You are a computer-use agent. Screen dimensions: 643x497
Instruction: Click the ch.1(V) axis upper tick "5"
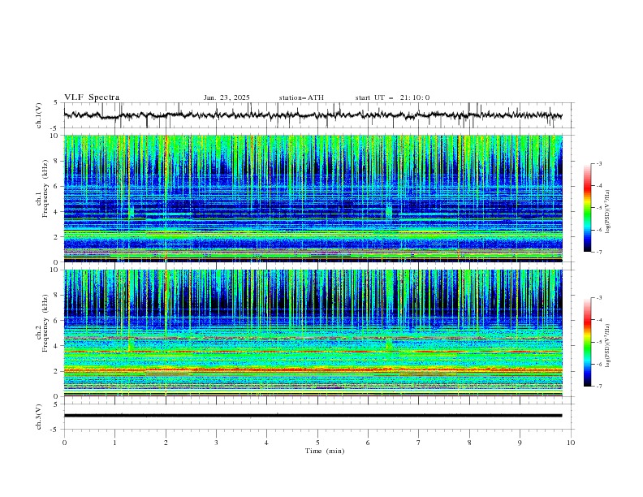coord(57,103)
